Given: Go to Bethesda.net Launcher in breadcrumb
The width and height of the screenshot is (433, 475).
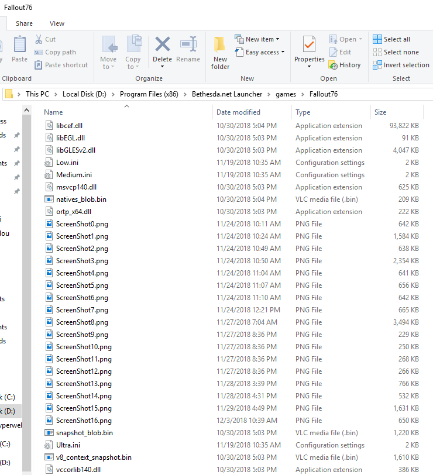Looking at the screenshot, I should tap(227, 94).
